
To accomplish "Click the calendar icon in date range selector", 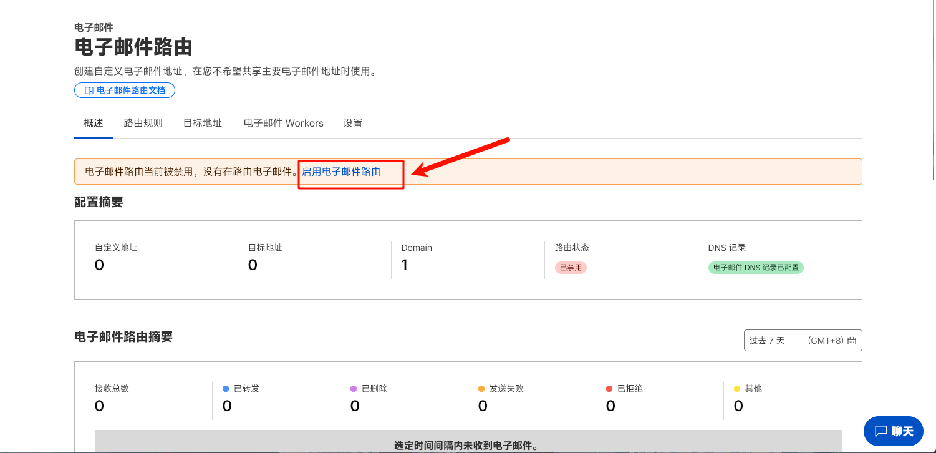I will pos(852,341).
